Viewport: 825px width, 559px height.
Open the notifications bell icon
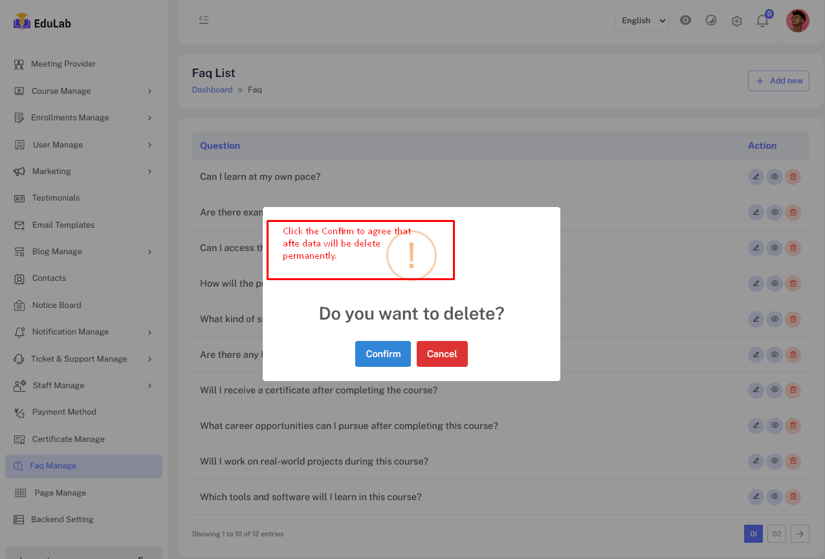762,21
